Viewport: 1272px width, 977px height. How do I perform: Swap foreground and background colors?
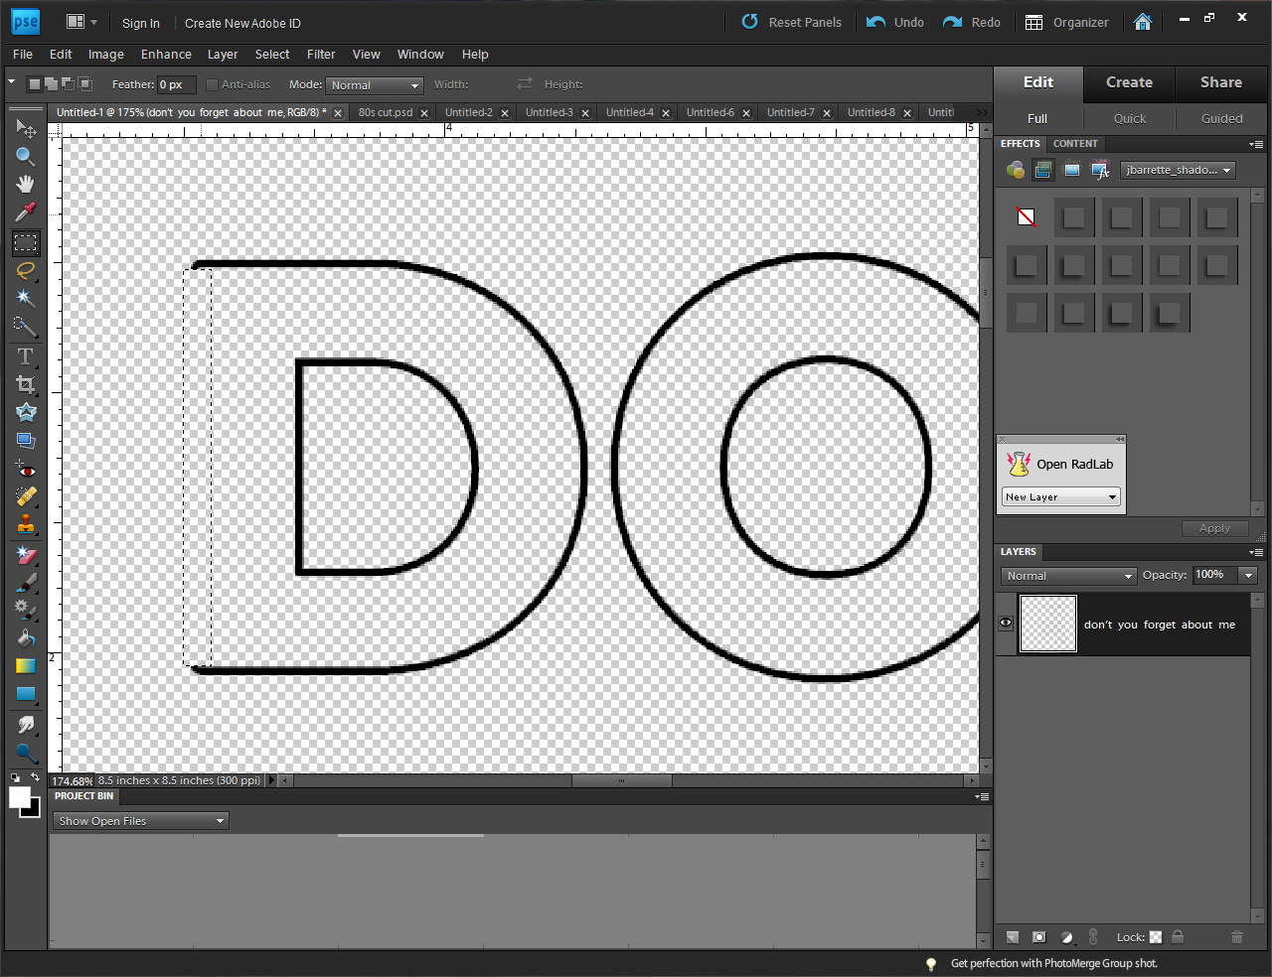pos(36,777)
